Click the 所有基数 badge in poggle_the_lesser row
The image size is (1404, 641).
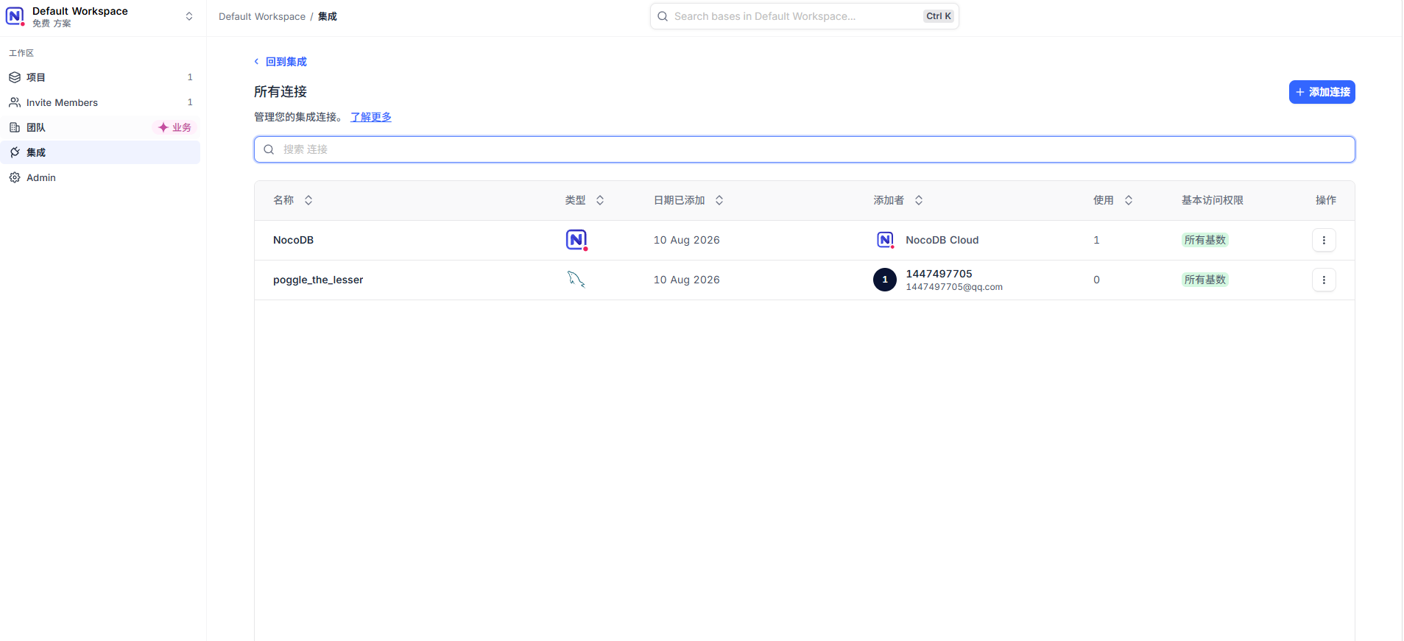point(1205,280)
